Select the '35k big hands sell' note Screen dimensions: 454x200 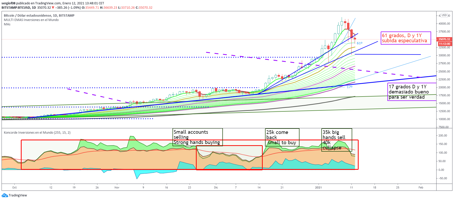point(337,140)
